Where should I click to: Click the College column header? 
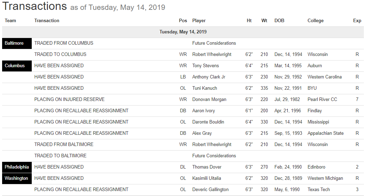tap(316, 21)
